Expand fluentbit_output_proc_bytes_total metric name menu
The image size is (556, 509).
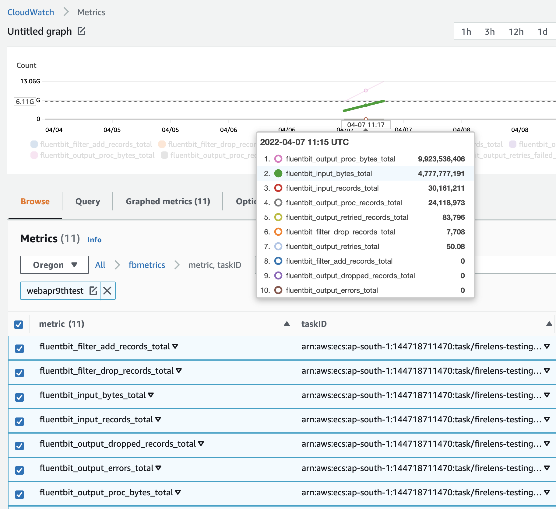[x=178, y=492]
